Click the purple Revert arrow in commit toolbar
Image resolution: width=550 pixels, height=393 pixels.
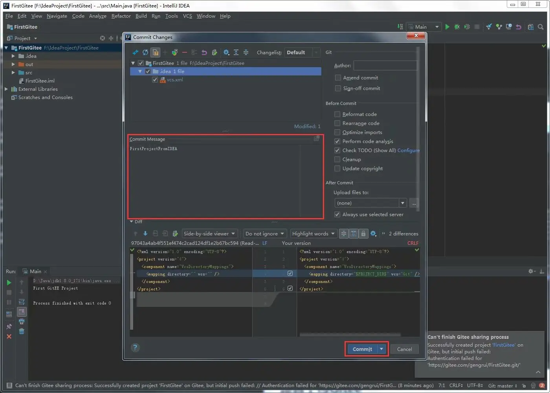(x=204, y=52)
